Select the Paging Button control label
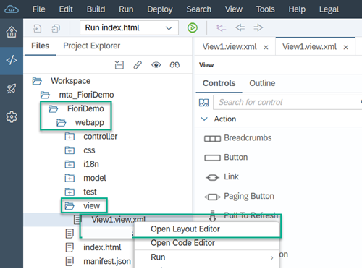This screenshot has height=269, width=362. click(x=249, y=196)
